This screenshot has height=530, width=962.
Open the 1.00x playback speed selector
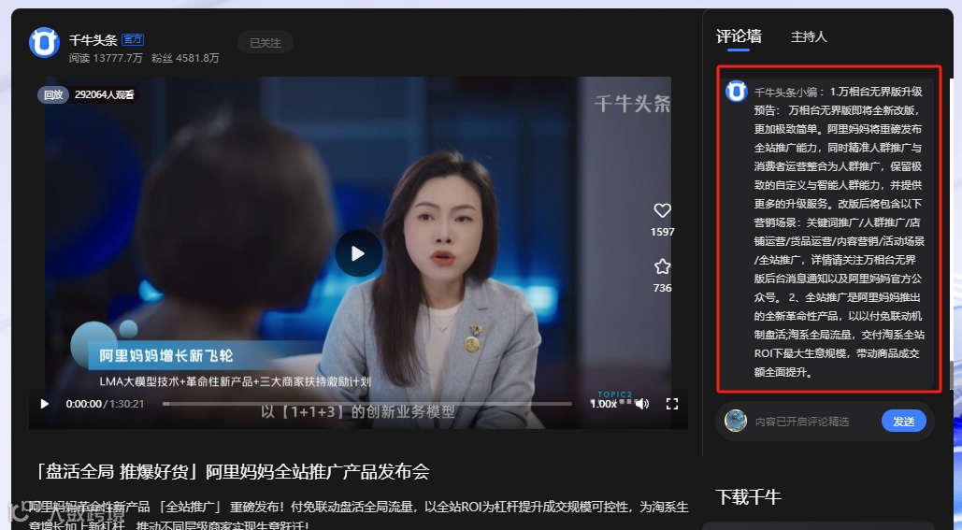point(603,404)
